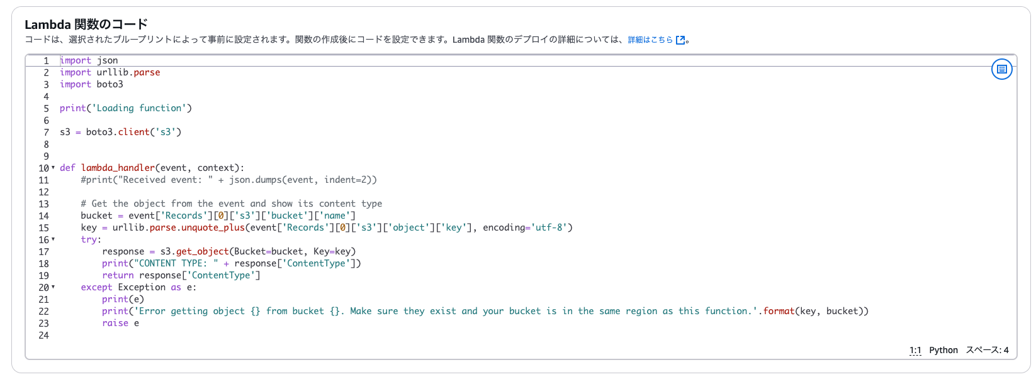Place cursor in the #print("Received event") comment line
This screenshot has height=377, width=1036.
[229, 180]
